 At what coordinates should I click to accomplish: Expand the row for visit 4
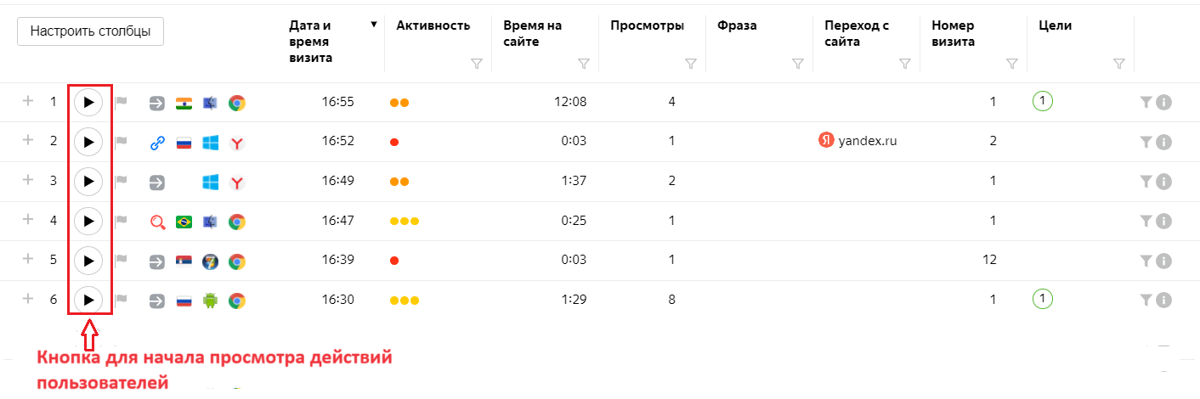[x=28, y=221]
